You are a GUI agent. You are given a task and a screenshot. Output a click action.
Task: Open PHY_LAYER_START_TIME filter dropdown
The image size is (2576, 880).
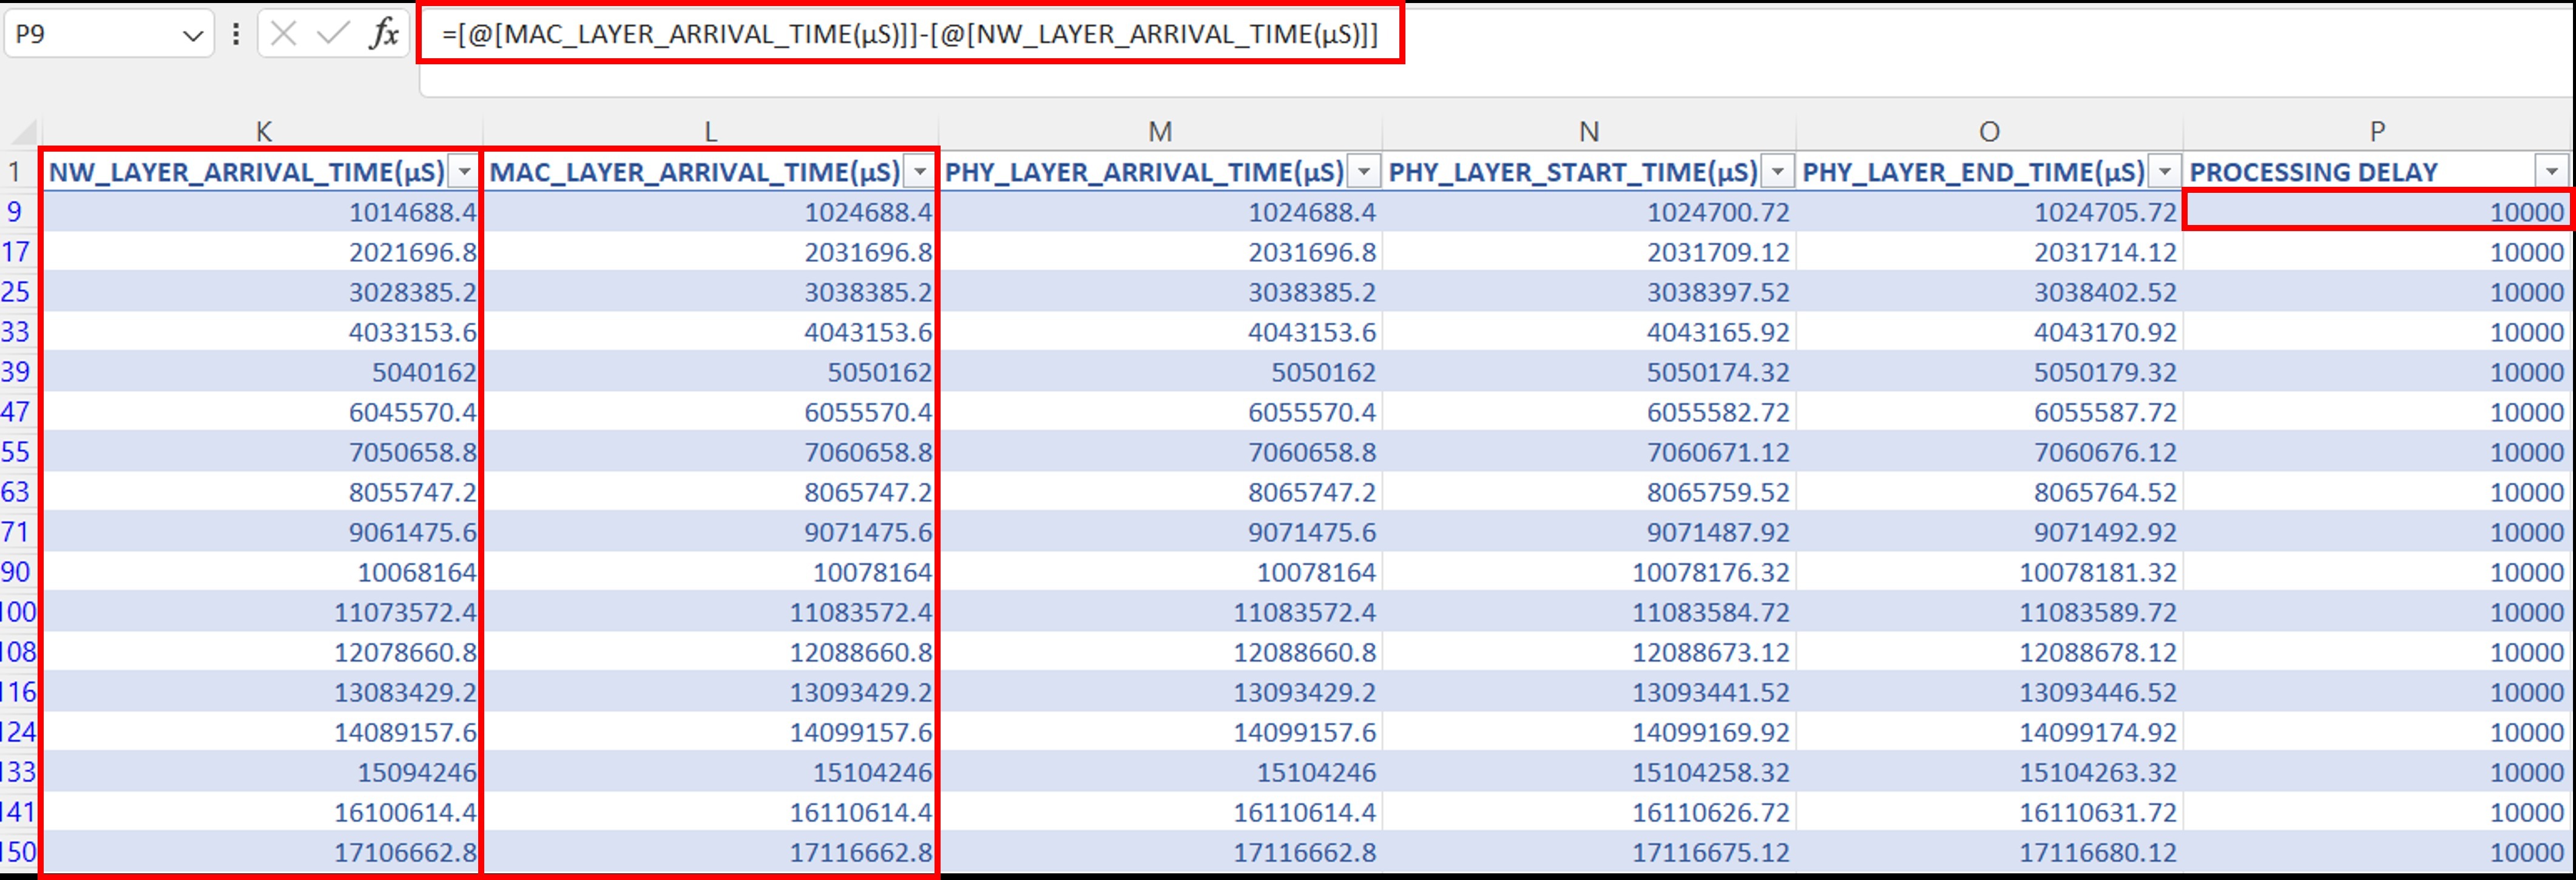[1777, 172]
